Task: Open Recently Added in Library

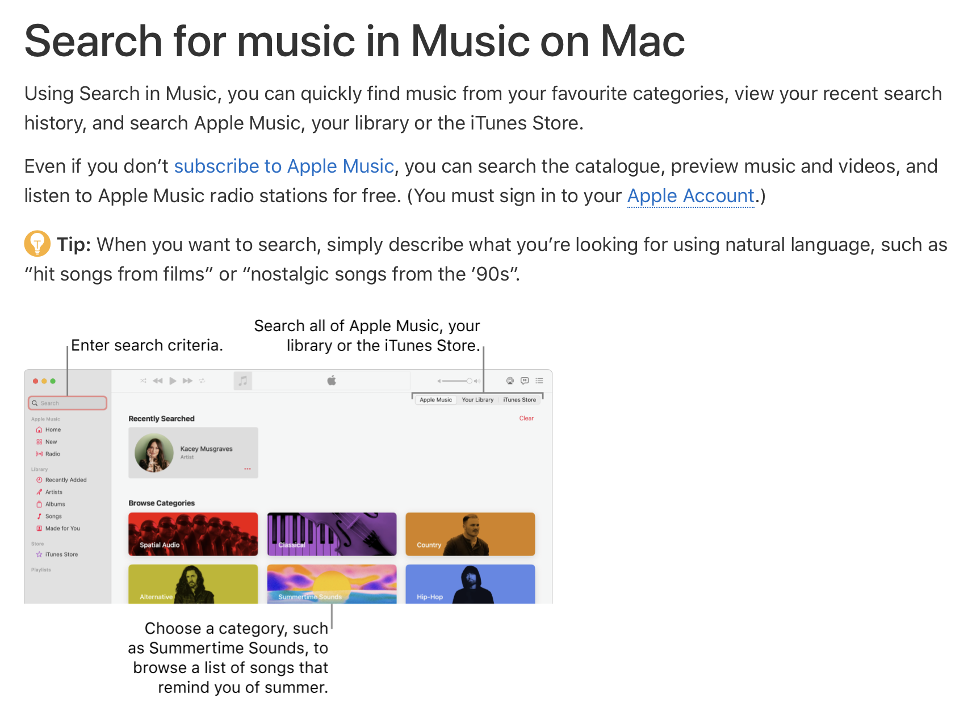Action: [x=66, y=480]
